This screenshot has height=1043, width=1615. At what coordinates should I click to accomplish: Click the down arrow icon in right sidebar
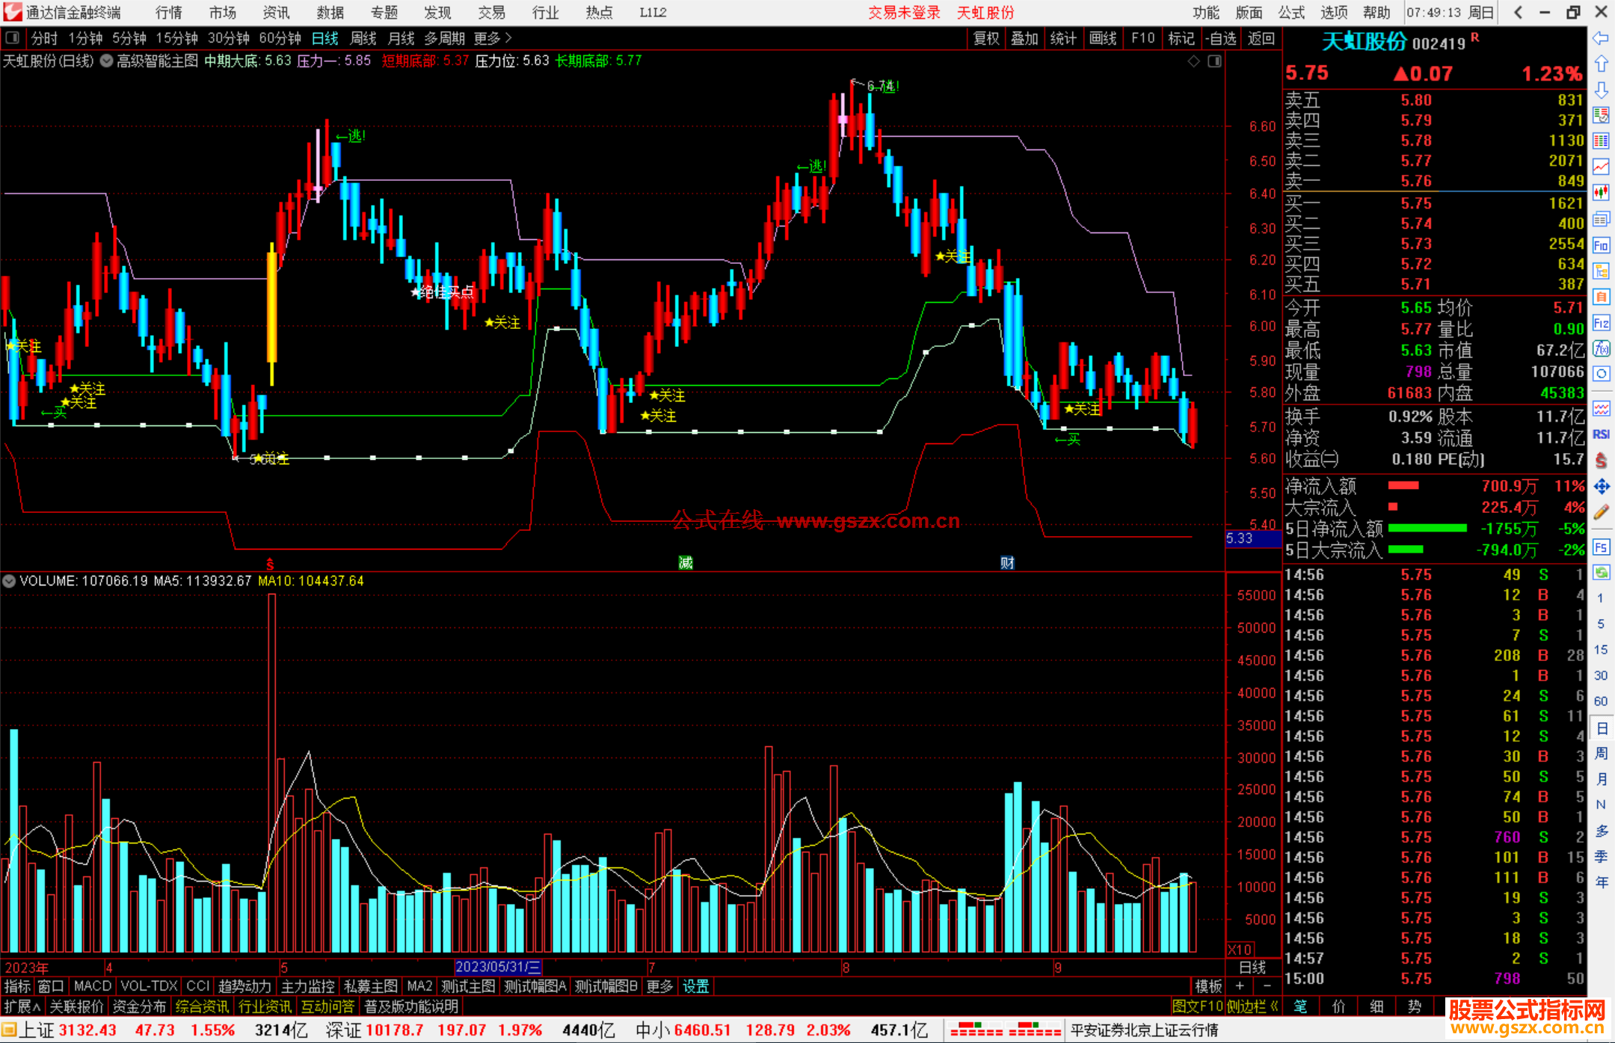tap(1601, 90)
